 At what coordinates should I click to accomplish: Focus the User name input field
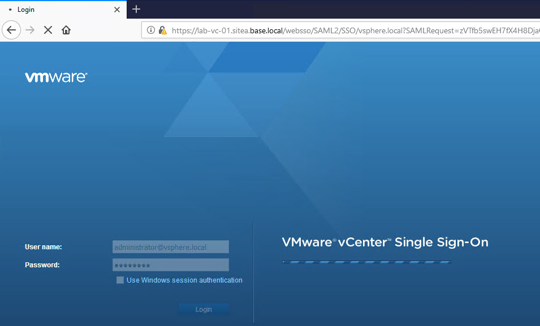click(x=171, y=247)
